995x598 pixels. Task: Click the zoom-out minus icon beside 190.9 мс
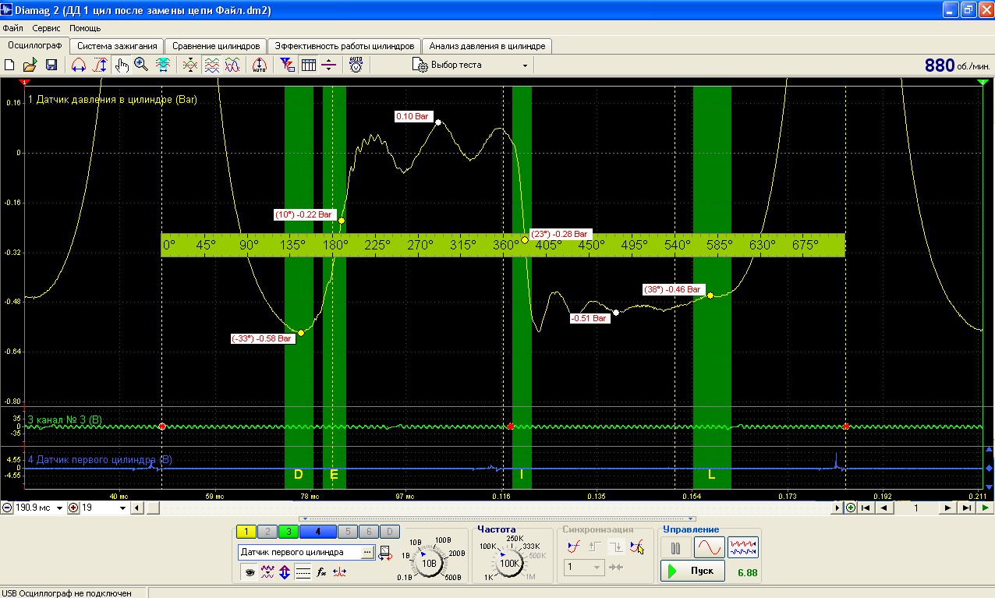[x=7, y=508]
